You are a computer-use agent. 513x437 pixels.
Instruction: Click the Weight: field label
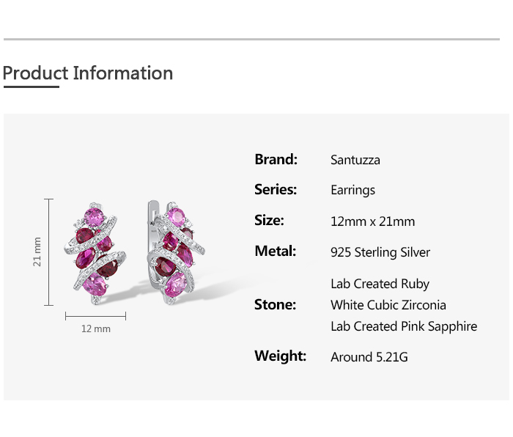pos(280,356)
